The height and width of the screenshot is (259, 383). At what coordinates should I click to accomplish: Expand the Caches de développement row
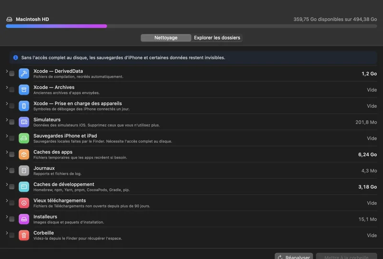pyautogui.click(x=7, y=184)
